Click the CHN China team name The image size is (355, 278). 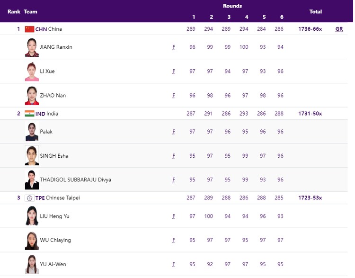click(x=49, y=29)
